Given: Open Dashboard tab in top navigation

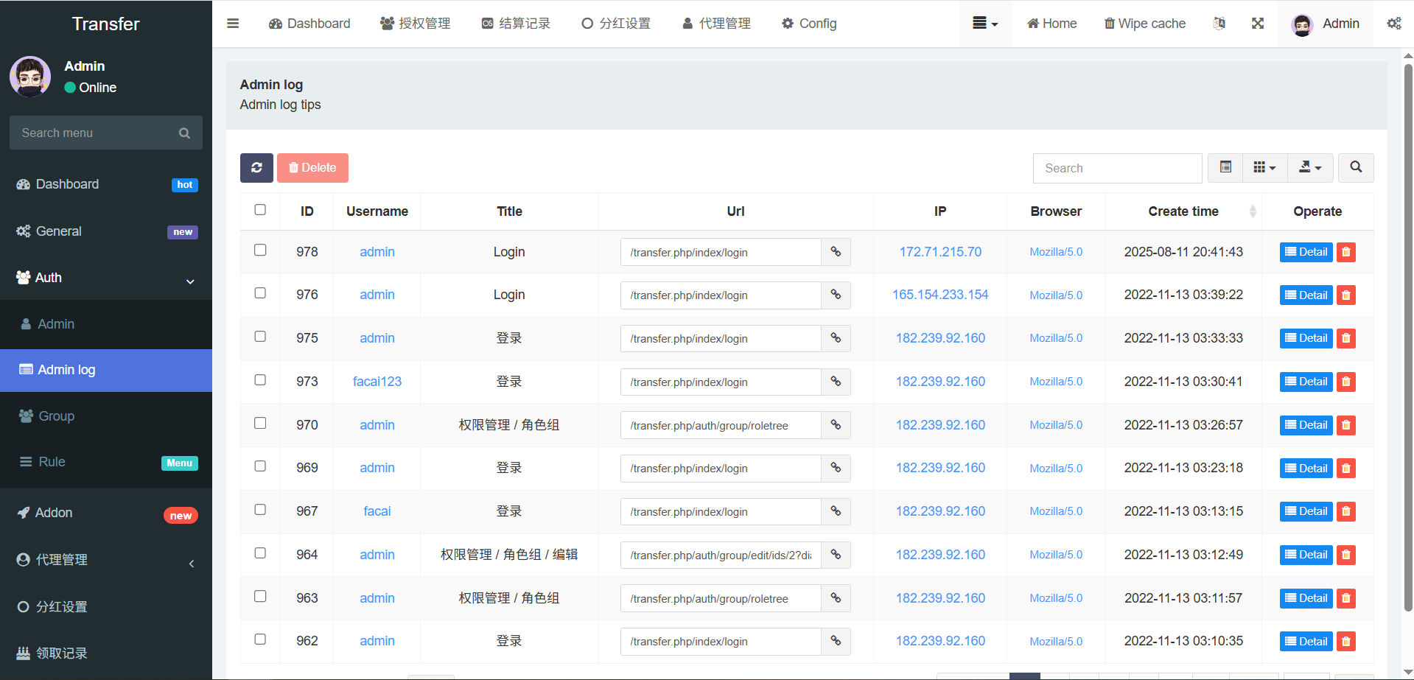Looking at the screenshot, I should click(x=309, y=24).
